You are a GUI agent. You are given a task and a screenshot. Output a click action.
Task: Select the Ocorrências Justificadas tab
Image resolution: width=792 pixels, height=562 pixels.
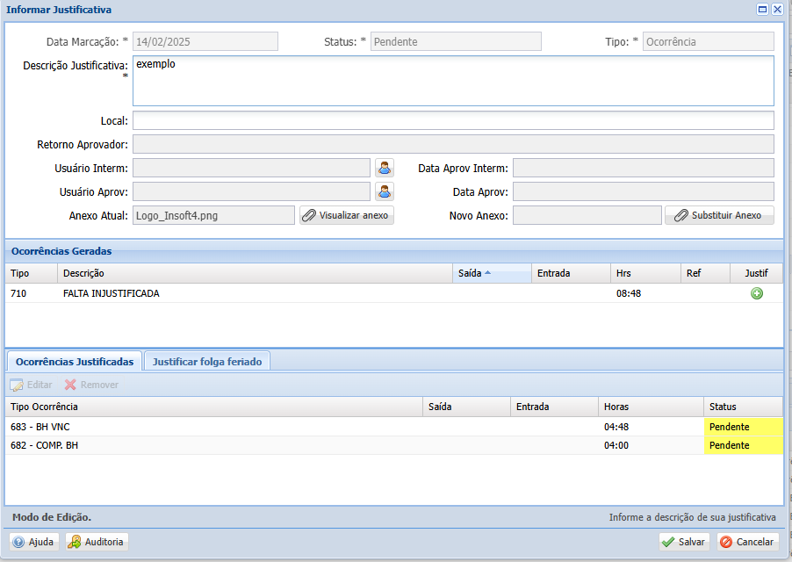75,362
